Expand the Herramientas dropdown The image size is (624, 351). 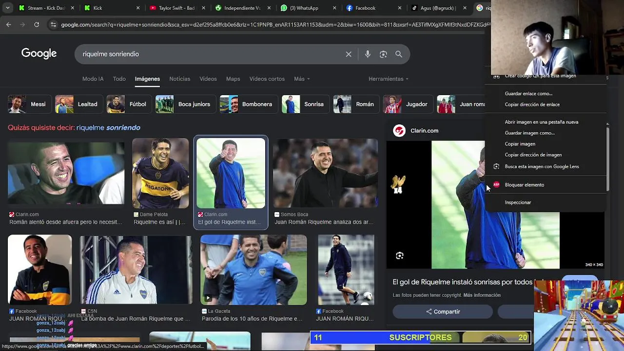(x=389, y=79)
